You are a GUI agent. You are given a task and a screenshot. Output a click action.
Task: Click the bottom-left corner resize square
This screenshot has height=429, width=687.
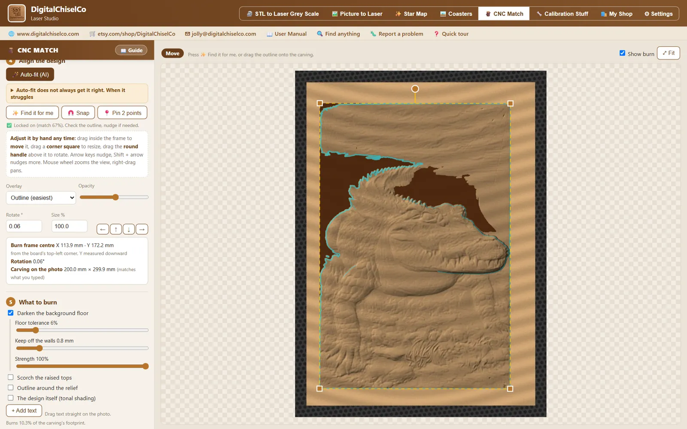(319, 389)
